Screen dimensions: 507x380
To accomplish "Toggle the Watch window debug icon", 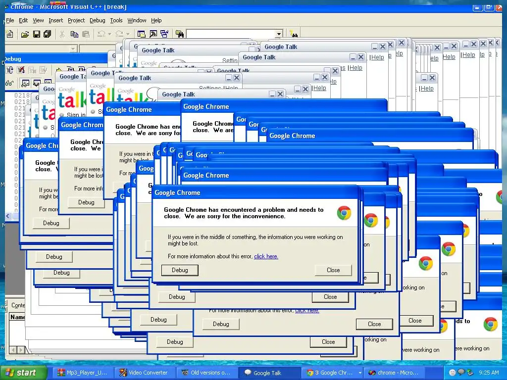I will tap(25, 83).
